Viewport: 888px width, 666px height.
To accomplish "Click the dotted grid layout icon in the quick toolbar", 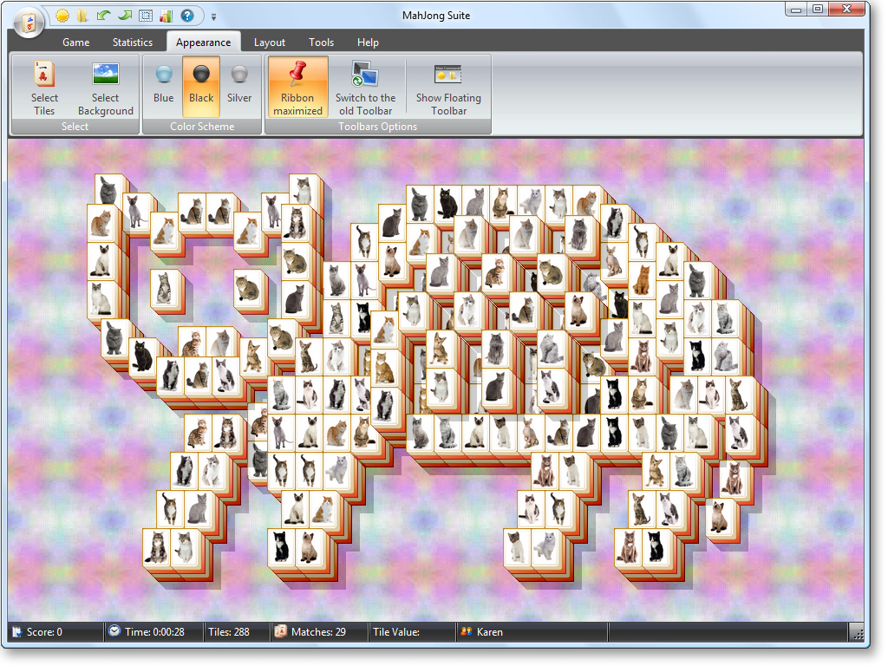I will pyautogui.click(x=146, y=16).
